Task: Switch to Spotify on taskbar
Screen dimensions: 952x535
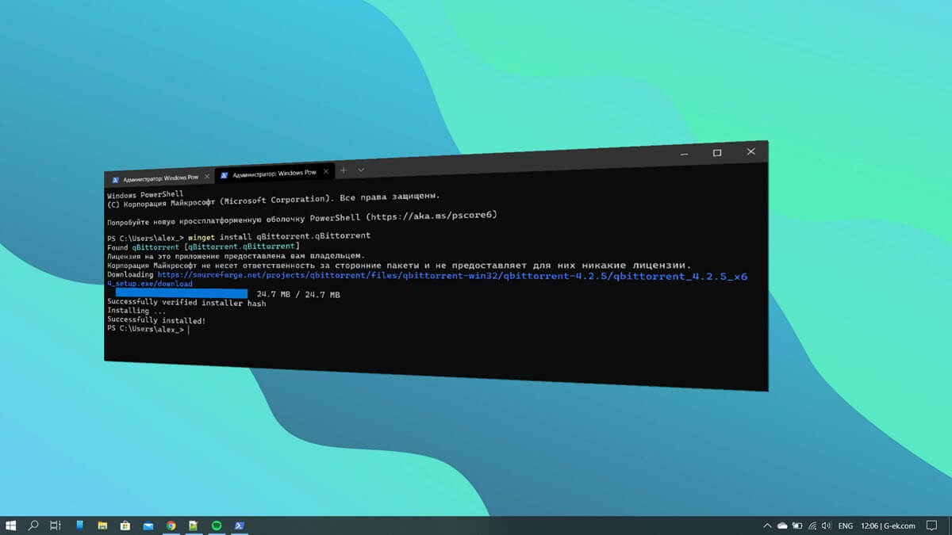Action: (217, 525)
